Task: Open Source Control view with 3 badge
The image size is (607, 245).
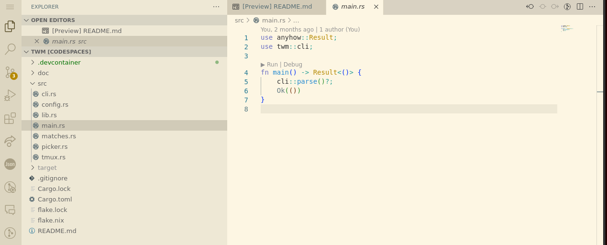Action: [10, 72]
